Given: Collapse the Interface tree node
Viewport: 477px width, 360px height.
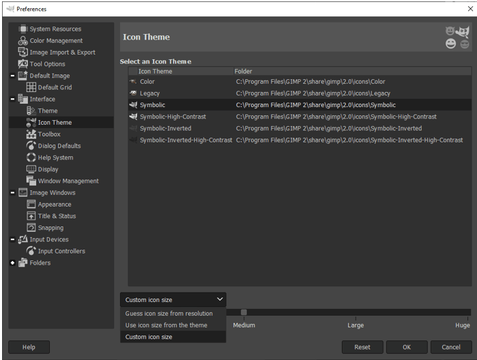Looking at the screenshot, I should pos(12,99).
